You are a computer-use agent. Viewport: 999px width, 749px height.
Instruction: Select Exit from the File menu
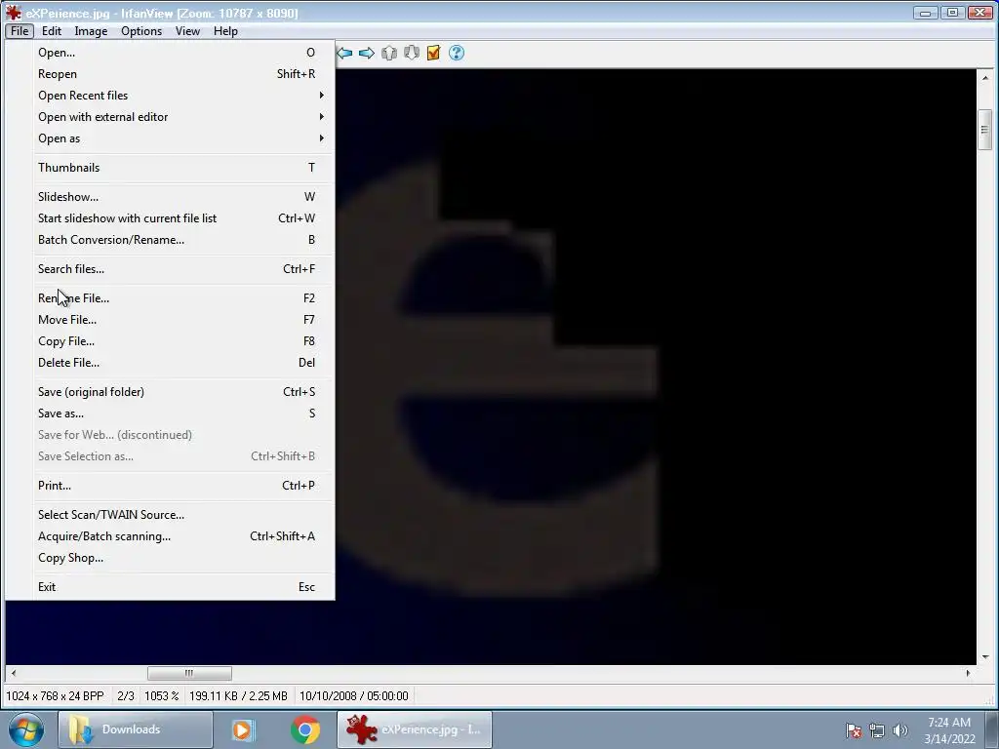(x=182, y=587)
